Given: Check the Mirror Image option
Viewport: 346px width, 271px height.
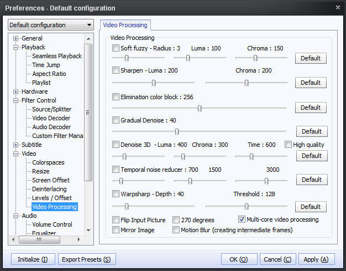Looking at the screenshot, I should [116, 229].
